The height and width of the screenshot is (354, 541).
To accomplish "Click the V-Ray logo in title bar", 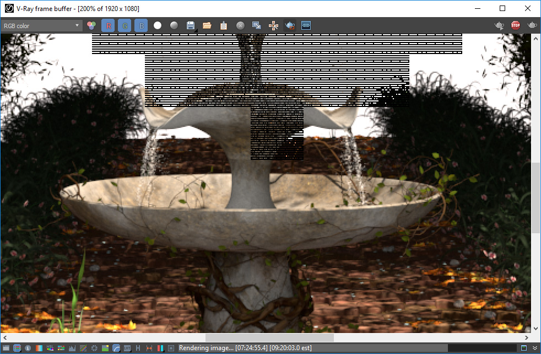I will coord(9,8).
